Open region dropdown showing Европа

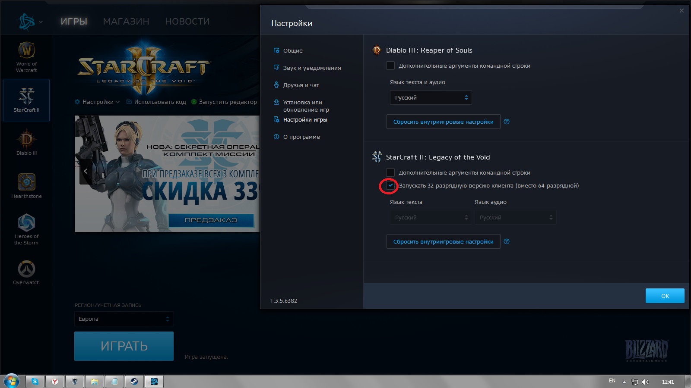pyautogui.click(x=124, y=319)
